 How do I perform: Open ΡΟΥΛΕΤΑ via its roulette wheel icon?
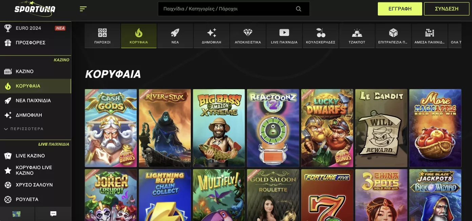click(x=7, y=200)
